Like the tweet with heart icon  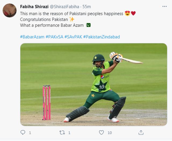click(x=101, y=132)
